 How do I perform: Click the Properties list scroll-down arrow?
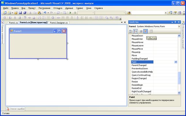pos(179,93)
